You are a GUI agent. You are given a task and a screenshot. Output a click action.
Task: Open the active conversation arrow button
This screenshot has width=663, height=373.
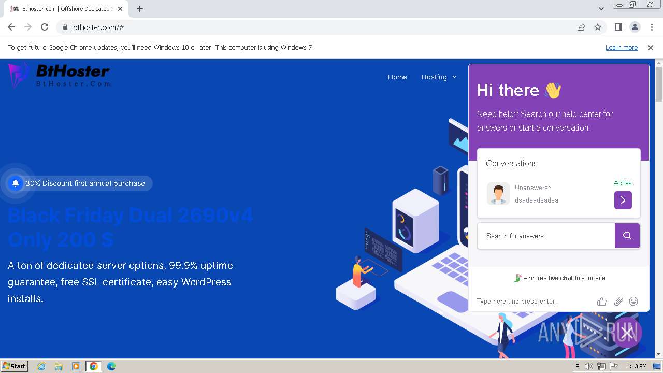click(x=623, y=200)
